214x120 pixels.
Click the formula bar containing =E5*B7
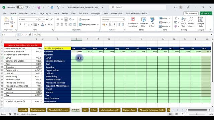(x=121, y=35)
